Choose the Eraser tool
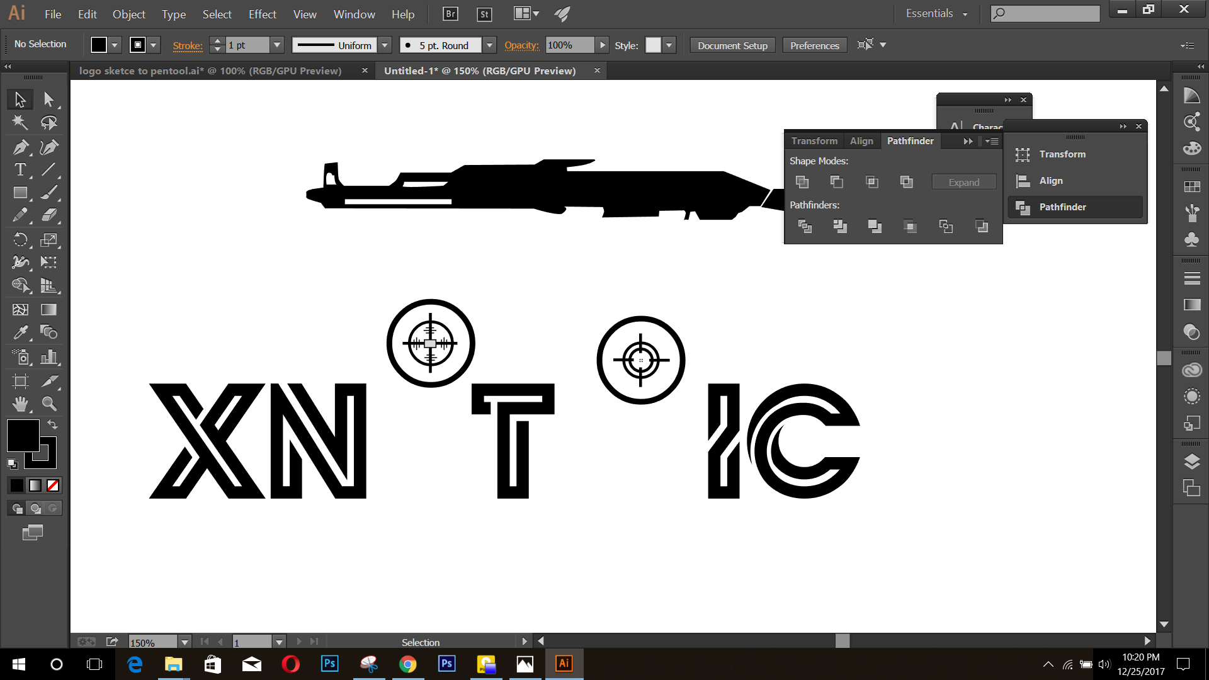The height and width of the screenshot is (680, 1209). point(48,215)
